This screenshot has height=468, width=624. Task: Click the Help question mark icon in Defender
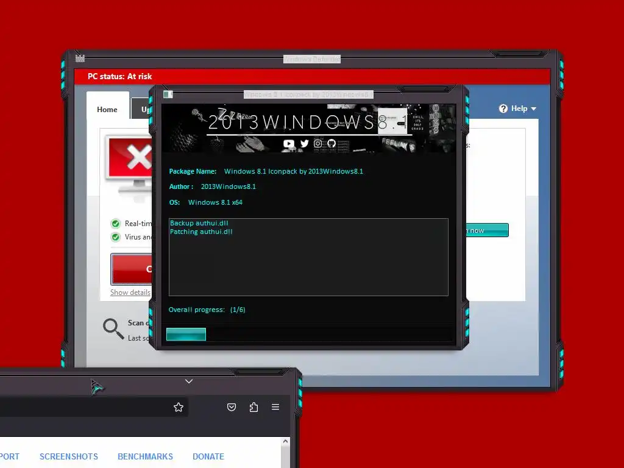click(x=503, y=108)
